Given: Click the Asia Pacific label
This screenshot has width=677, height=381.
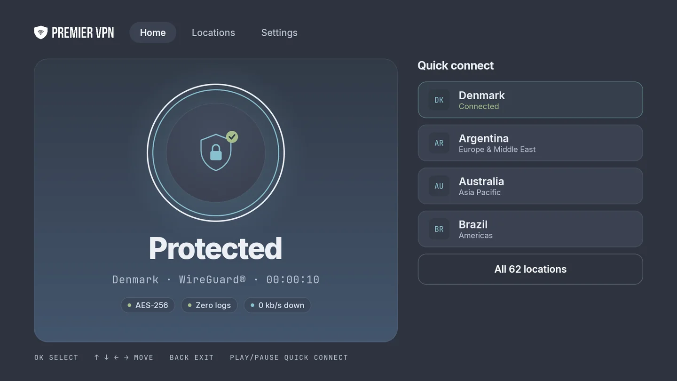Looking at the screenshot, I should (x=480, y=192).
